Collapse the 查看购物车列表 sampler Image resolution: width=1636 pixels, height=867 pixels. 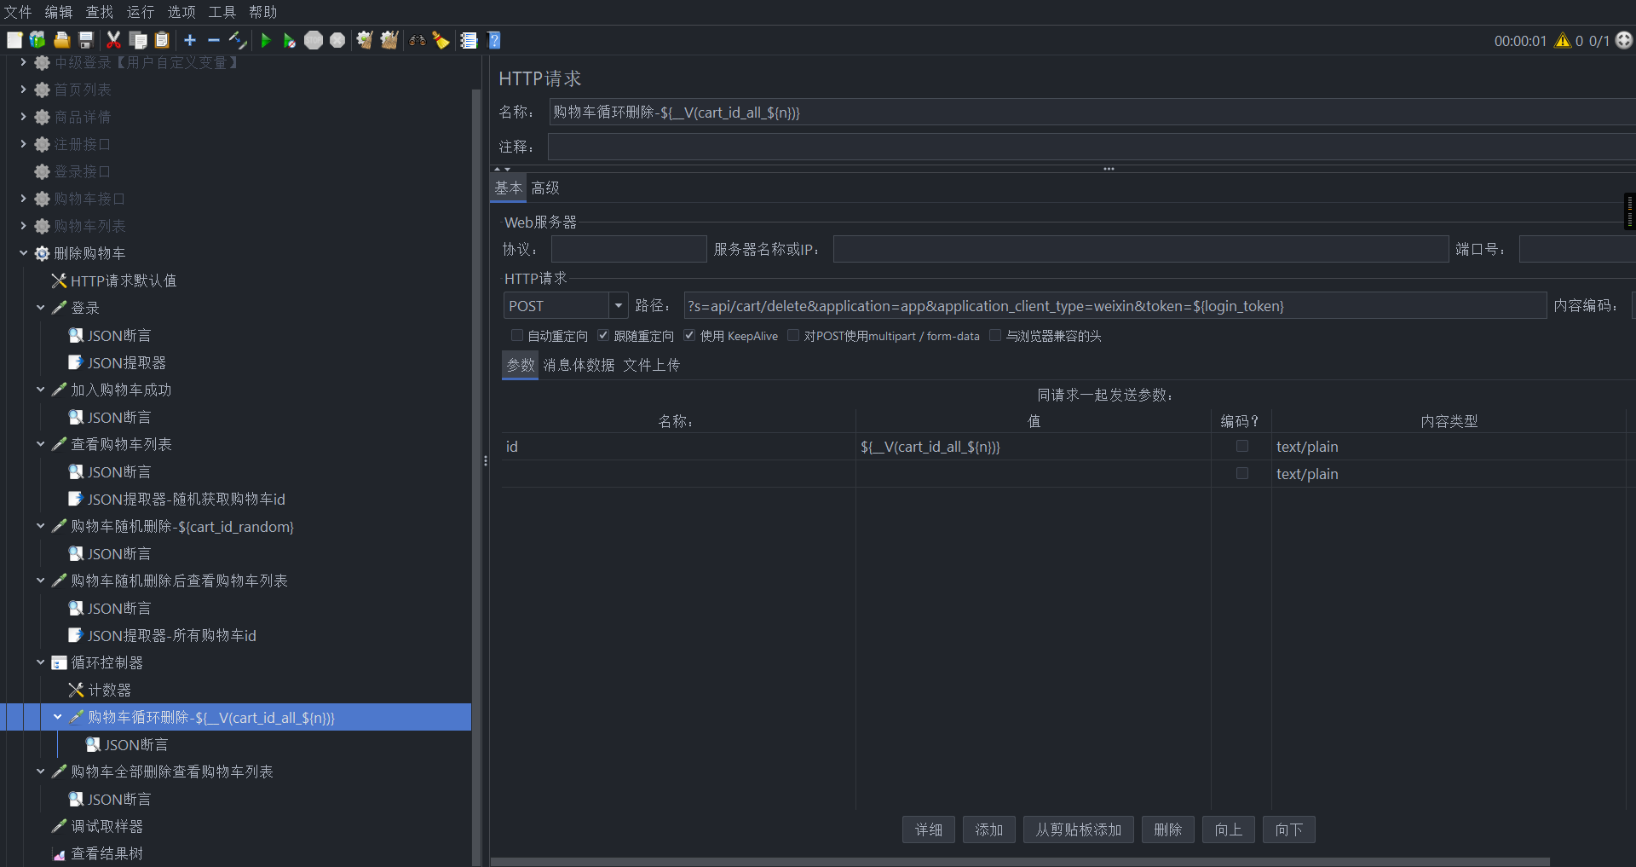pos(41,444)
